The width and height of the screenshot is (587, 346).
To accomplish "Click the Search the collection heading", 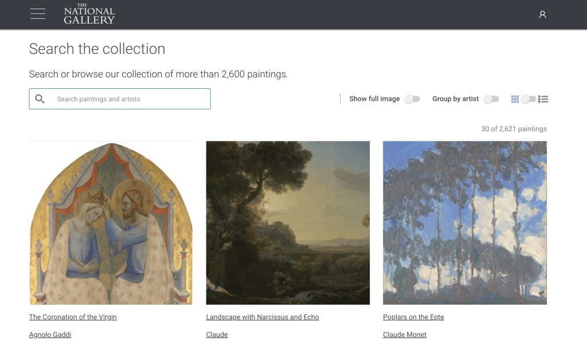I will click(97, 49).
